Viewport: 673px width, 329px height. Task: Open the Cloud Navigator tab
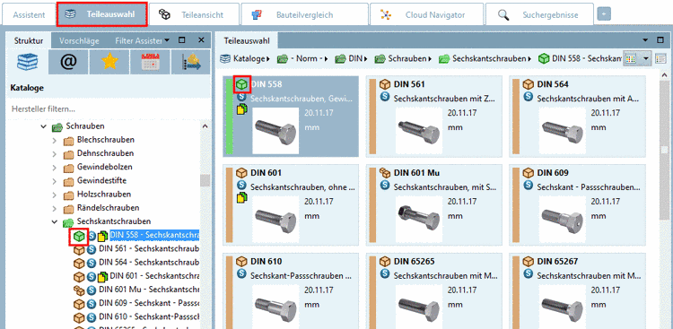tap(426, 14)
